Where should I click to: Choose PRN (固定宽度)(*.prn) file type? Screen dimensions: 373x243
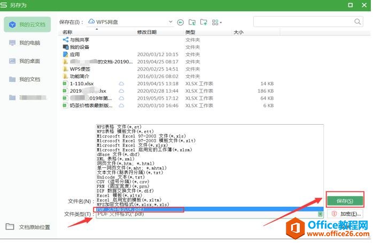(123, 187)
